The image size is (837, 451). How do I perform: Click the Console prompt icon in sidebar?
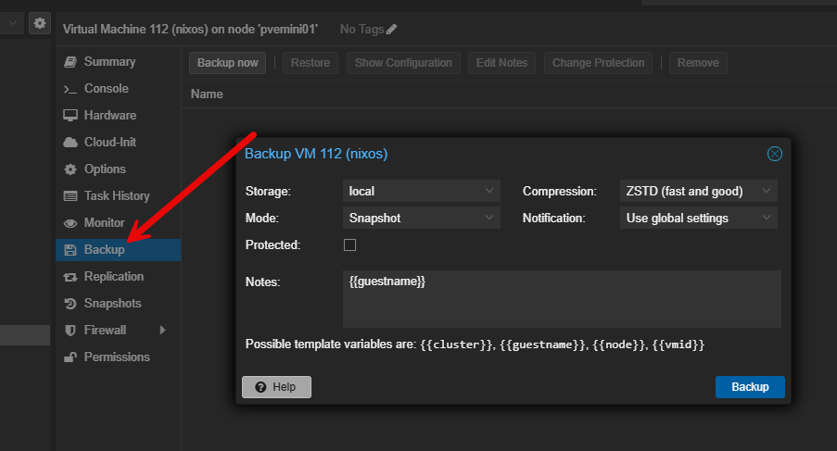(70, 89)
